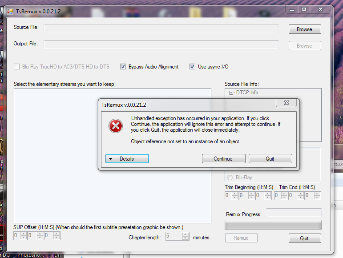Select the Blu-Ray output radio button
Screen dimensions: 343x258
tap(230, 177)
